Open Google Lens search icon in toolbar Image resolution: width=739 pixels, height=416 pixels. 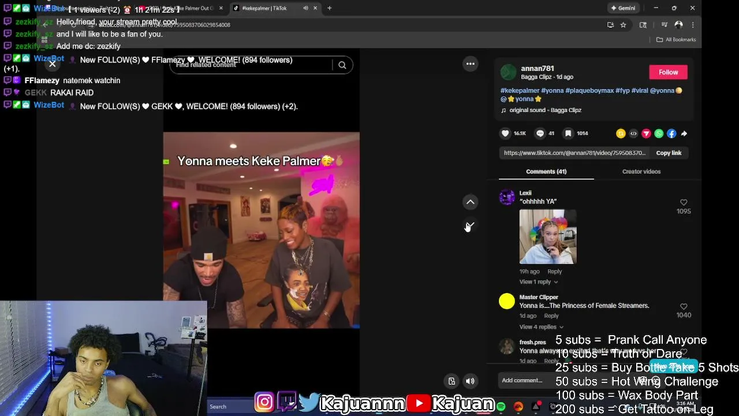point(643,25)
